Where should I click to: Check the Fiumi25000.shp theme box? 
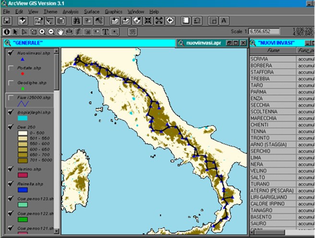tap(11, 98)
